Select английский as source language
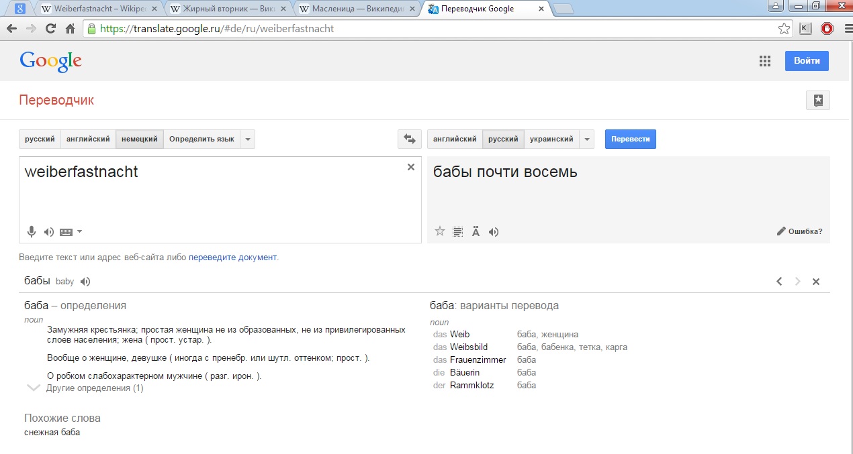 pos(88,139)
